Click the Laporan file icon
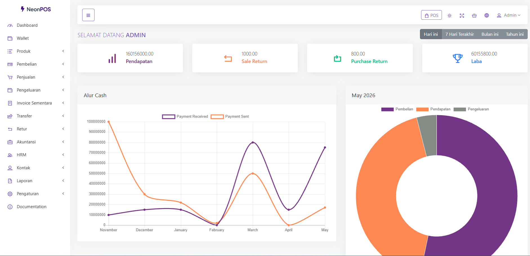530x256 pixels. 10,181
